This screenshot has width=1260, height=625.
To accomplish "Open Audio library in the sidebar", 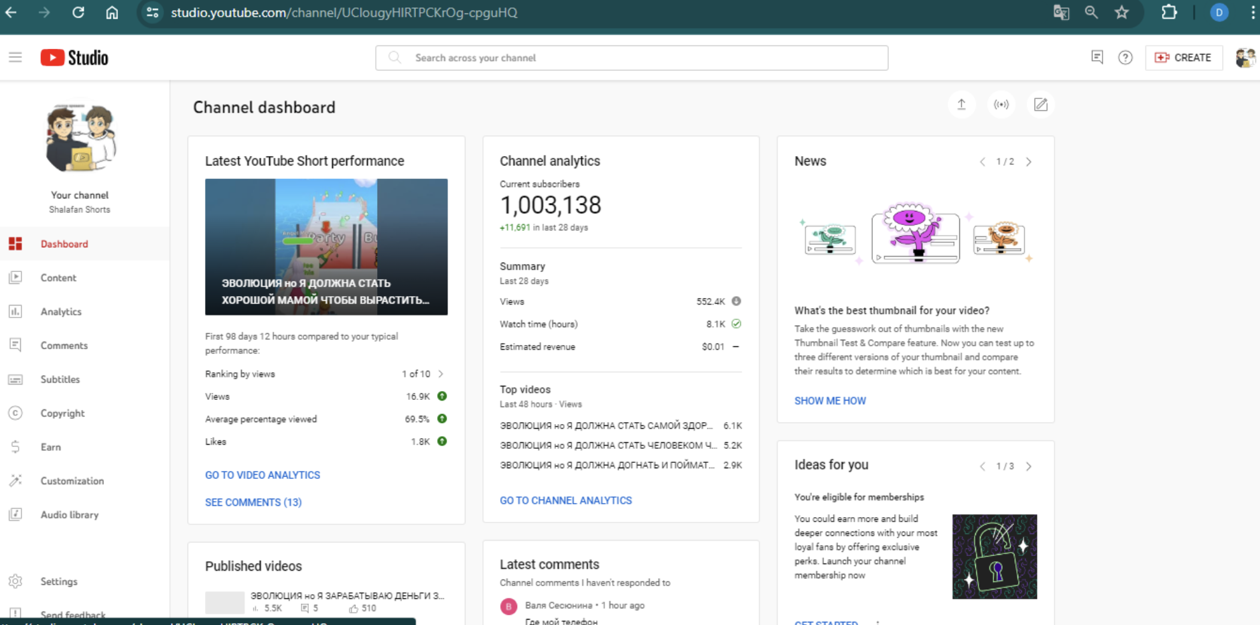I will tap(84, 514).
